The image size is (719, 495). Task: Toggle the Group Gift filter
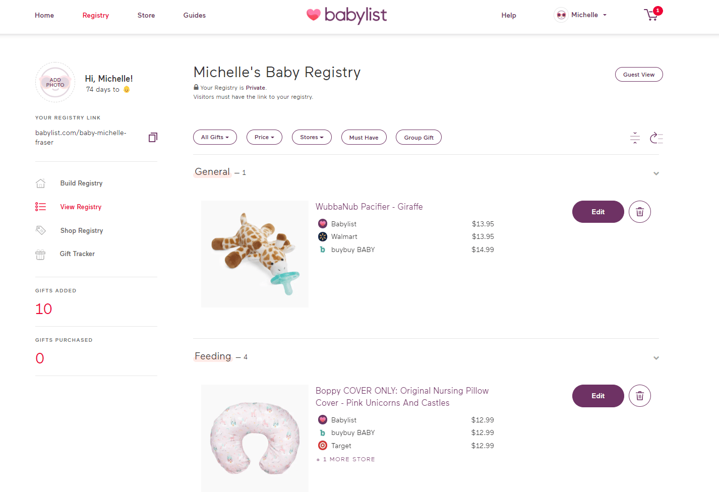(x=418, y=137)
